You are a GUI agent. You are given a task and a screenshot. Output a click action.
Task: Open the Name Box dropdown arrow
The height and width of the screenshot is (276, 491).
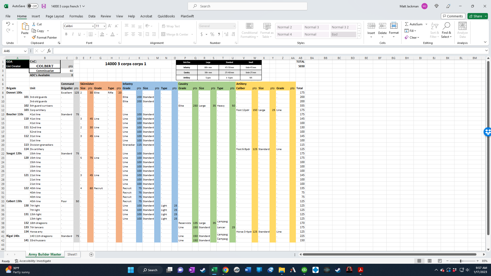point(25,51)
